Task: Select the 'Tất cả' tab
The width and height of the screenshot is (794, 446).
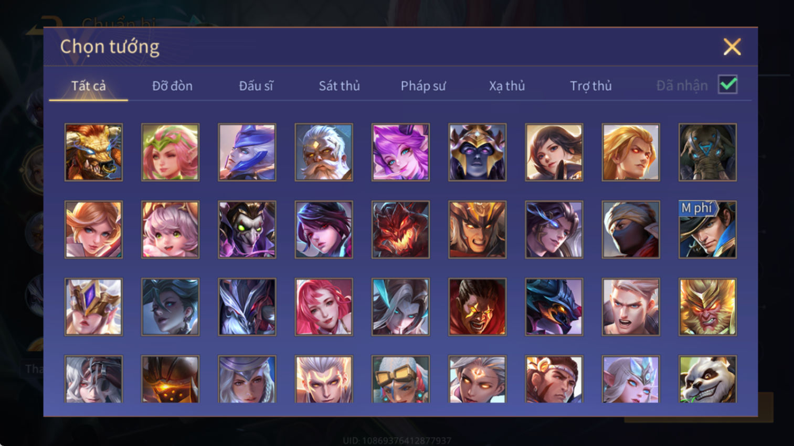Action: (x=89, y=86)
